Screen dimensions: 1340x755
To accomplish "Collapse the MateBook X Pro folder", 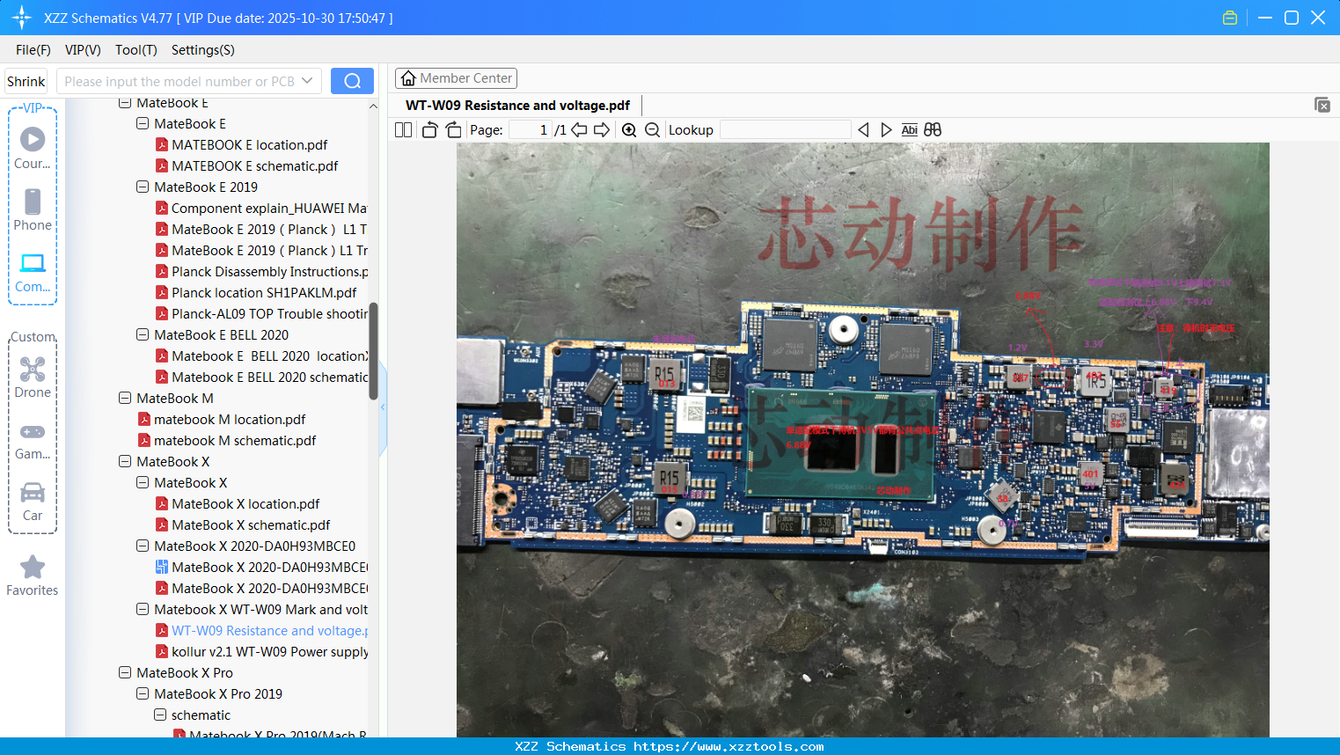I will tap(125, 673).
